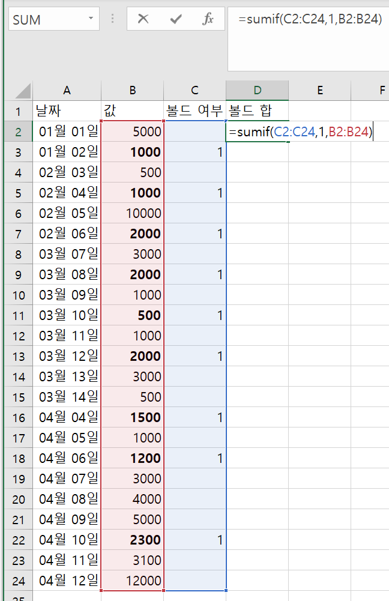
Task: Click the formula bar options dots handle
Action: click(x=112, y=19)
